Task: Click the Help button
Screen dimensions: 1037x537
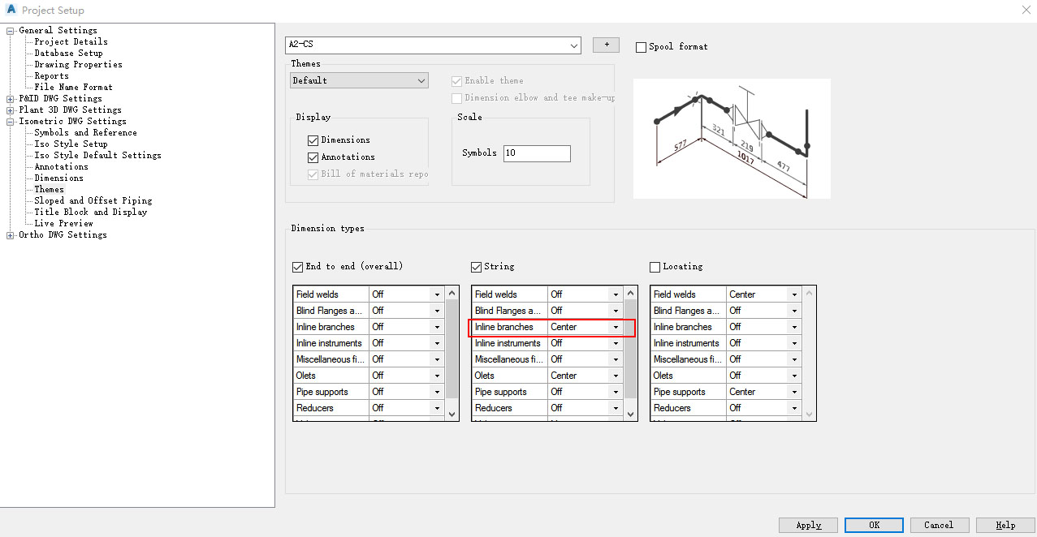Action: (1005, 525)
